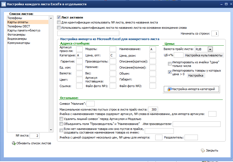Click the Разделитель field
Image resolution: width=233 pixels, height=162 pixels.
pyautogui.click(x=191, y=137)
